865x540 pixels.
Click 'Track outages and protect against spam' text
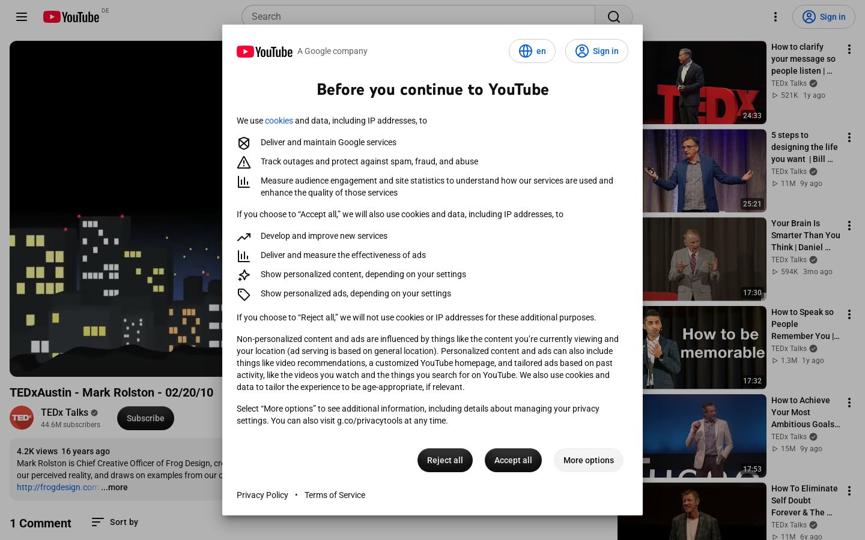(369, 161)
